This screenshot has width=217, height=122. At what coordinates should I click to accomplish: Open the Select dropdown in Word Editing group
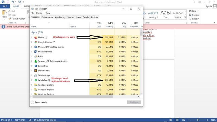[194, 19]
